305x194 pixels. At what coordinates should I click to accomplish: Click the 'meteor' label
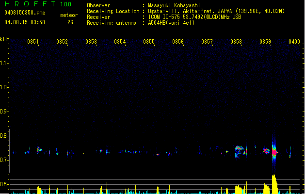(x=69, y=15)
